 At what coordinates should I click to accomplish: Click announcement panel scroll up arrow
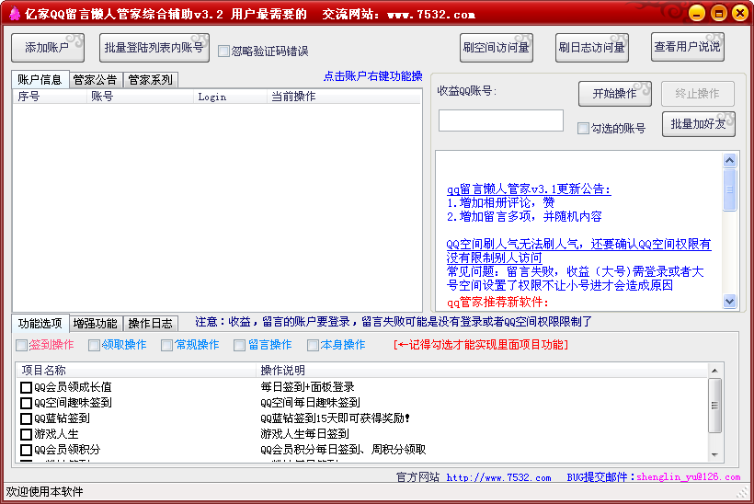(729, 160)
